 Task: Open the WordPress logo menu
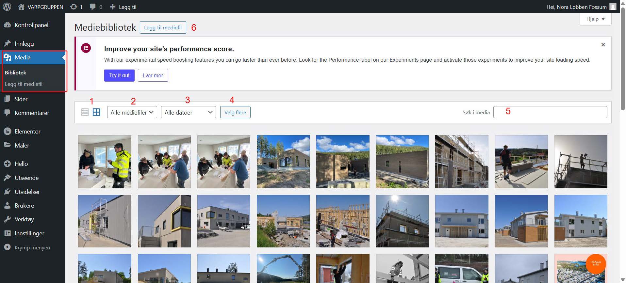tap(7, 7)
